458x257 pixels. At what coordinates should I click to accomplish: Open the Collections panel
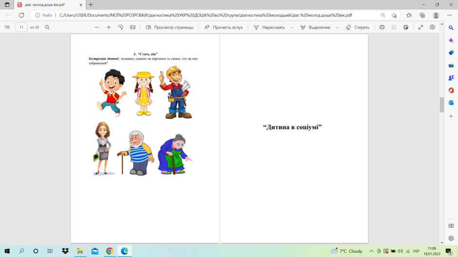point(422,15)
